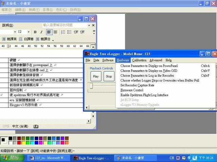The height and width of the screenshot is (162, 217).
Task: Click the Windows 開始 Start button
Action: 12,158
